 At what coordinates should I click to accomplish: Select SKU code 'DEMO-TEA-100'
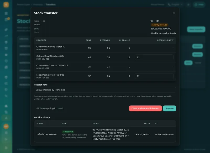(43, 78)
